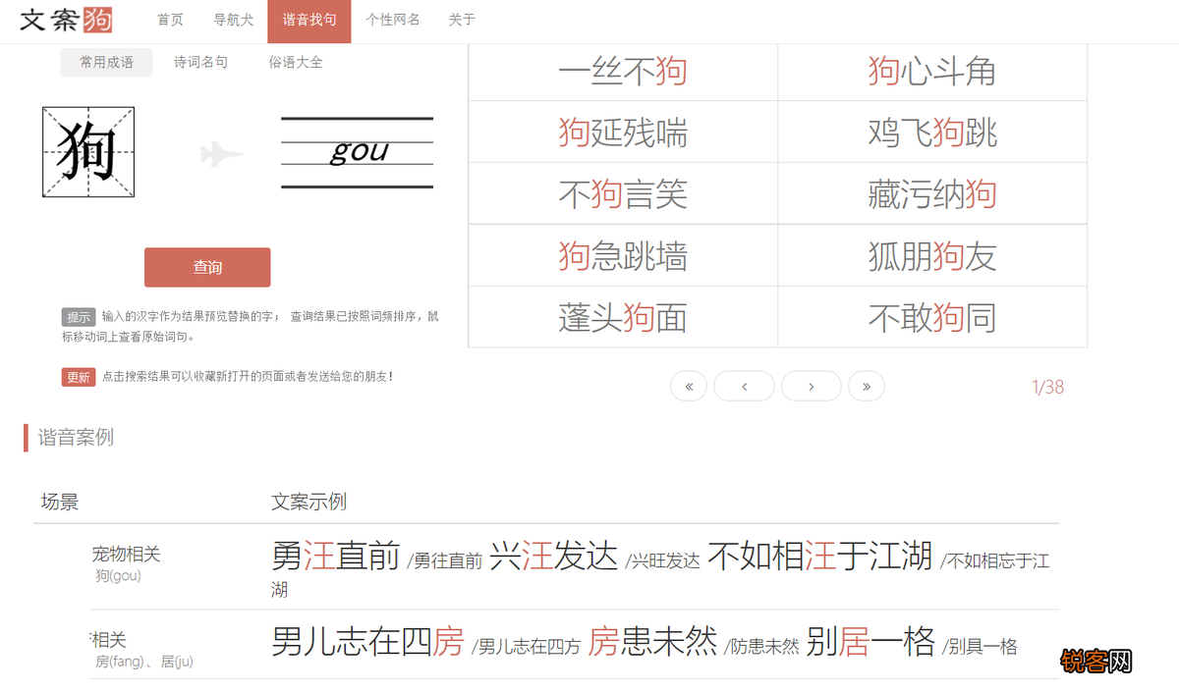Click the example 兴汪发达
The height and width of the screenshot is (692, 1179).
pos(554,557)
